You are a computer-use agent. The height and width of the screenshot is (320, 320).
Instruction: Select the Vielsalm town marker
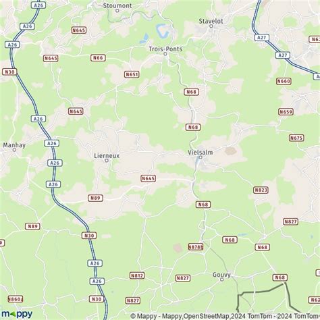pos(201,157)
